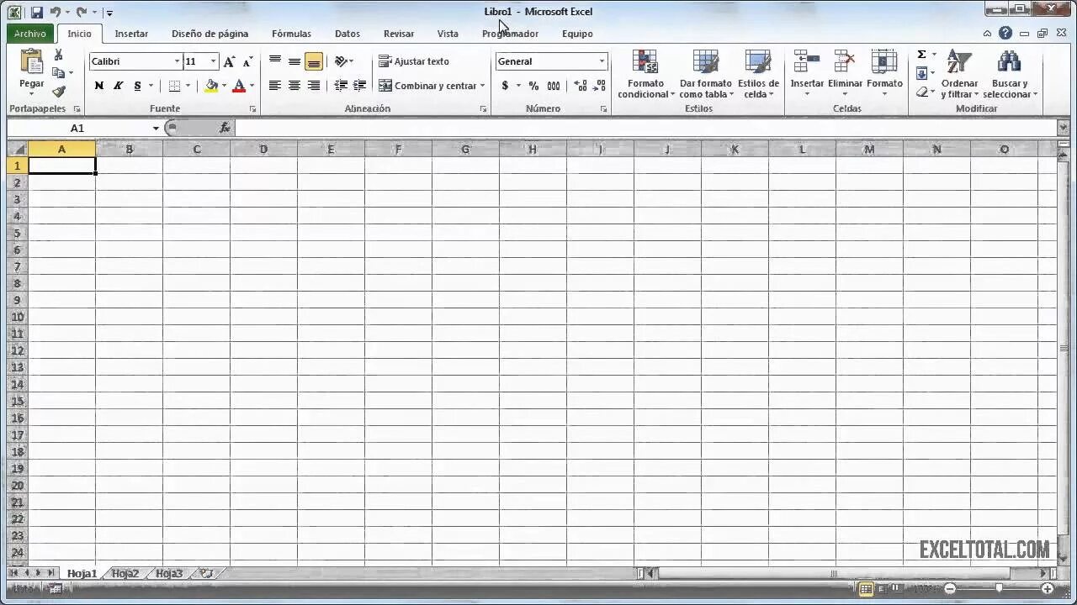
Task: Select column header D
Action: [x=263, y=150]
